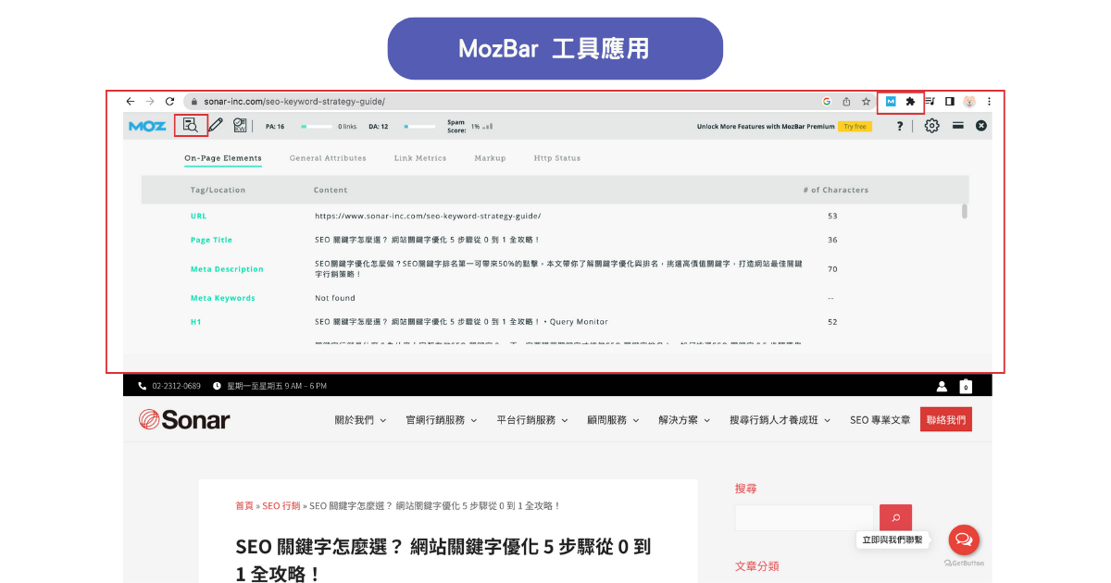Open the 解決方案 dropdown menu
This screenshot has width=1111, height=583.
678,418
